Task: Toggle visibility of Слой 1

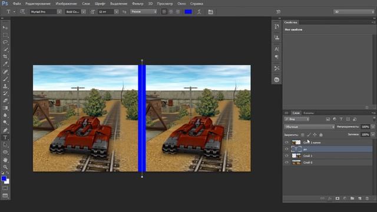Action: coord(286,155)
